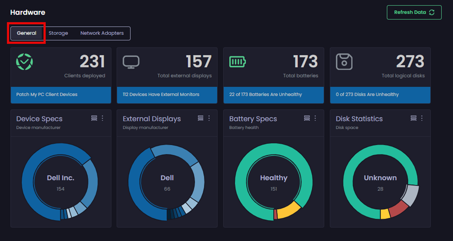Toggle legend list icon on External Displays
The width and height of the screenshot is (453, 241).
click(200, 118)
